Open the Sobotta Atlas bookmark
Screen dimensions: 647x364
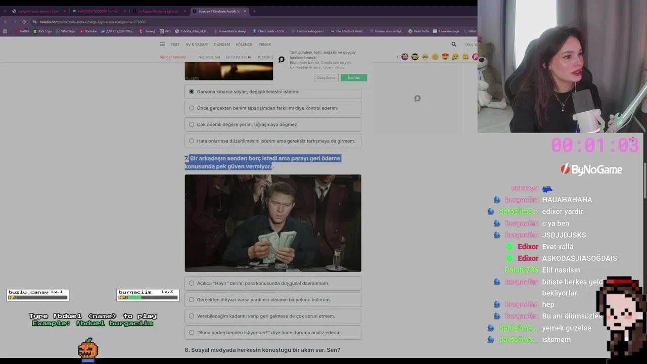[192, 31]
